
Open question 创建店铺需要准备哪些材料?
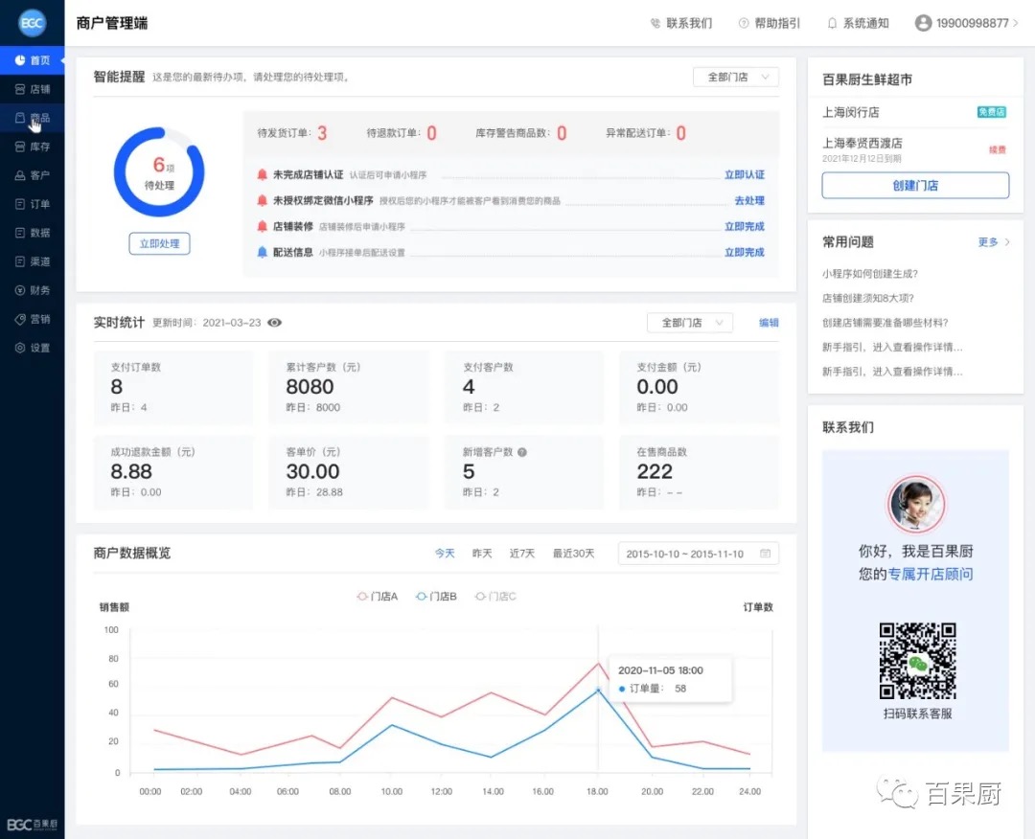pyautogui.click(x=885, y=323)
